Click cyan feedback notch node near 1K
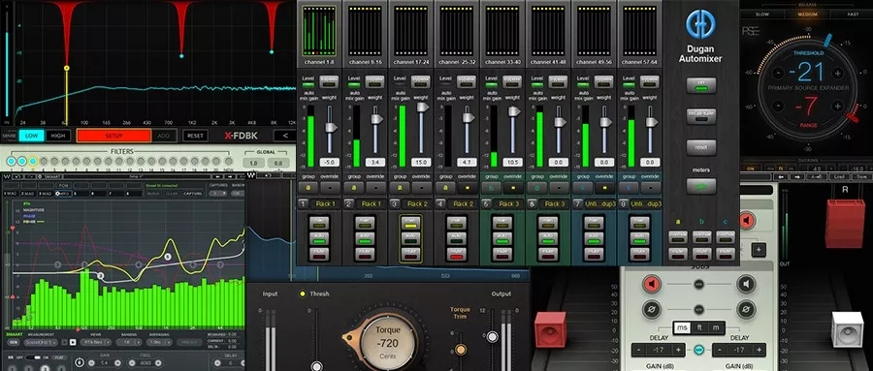Viewport: 873px width, 371px height. click(181, 56)
